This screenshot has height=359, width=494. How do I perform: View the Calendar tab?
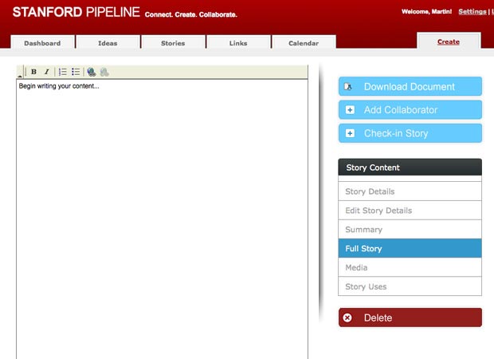(x=304, y=43)
